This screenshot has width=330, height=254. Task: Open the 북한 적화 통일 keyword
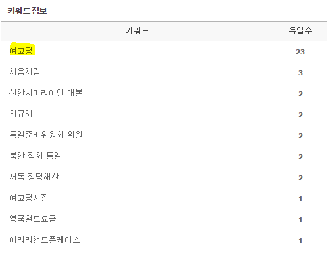(x=35, y=156)
